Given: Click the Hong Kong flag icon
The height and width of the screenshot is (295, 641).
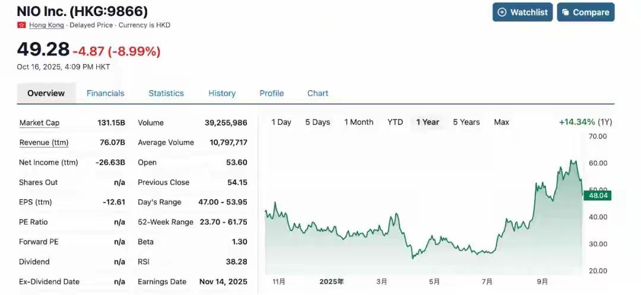Looking at the screenshot, I should click(22, 25).
